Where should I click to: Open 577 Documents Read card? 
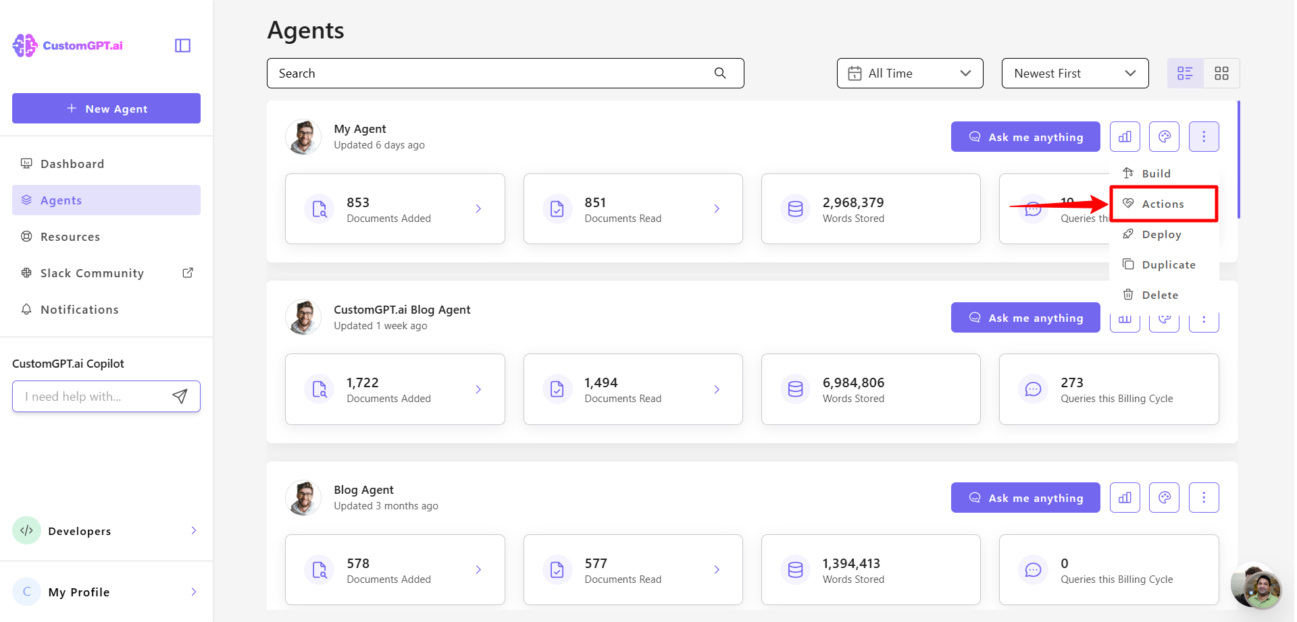(633, 570)
